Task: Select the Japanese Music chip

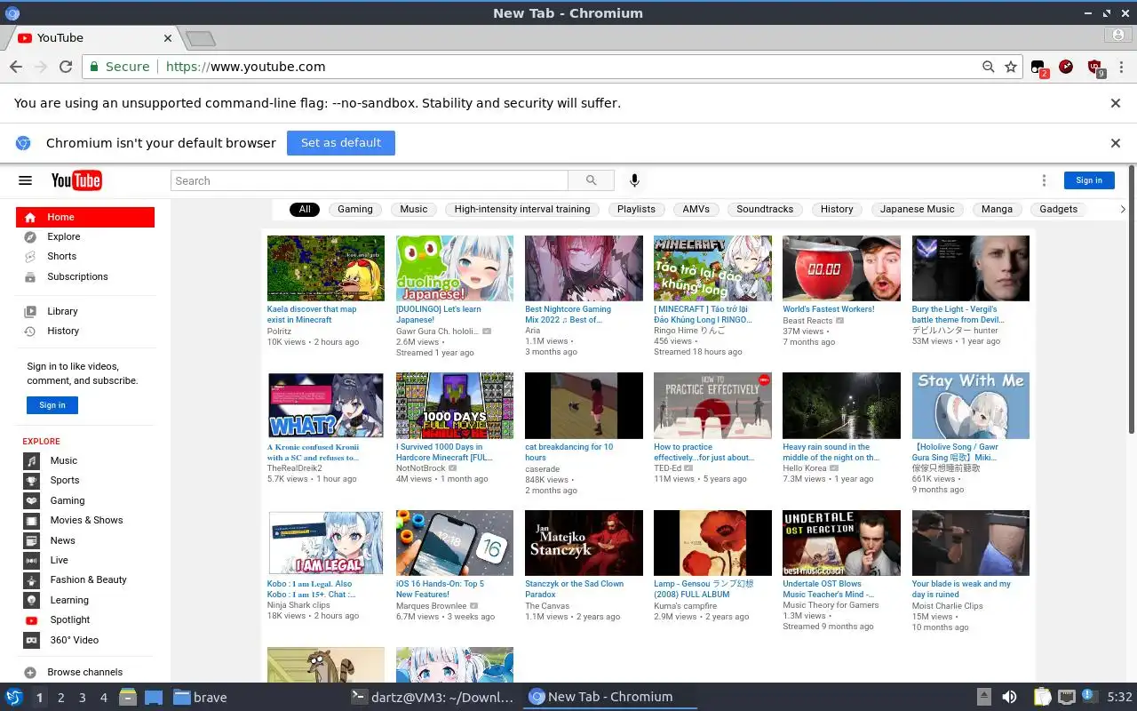Action: [x=917, y=209]
